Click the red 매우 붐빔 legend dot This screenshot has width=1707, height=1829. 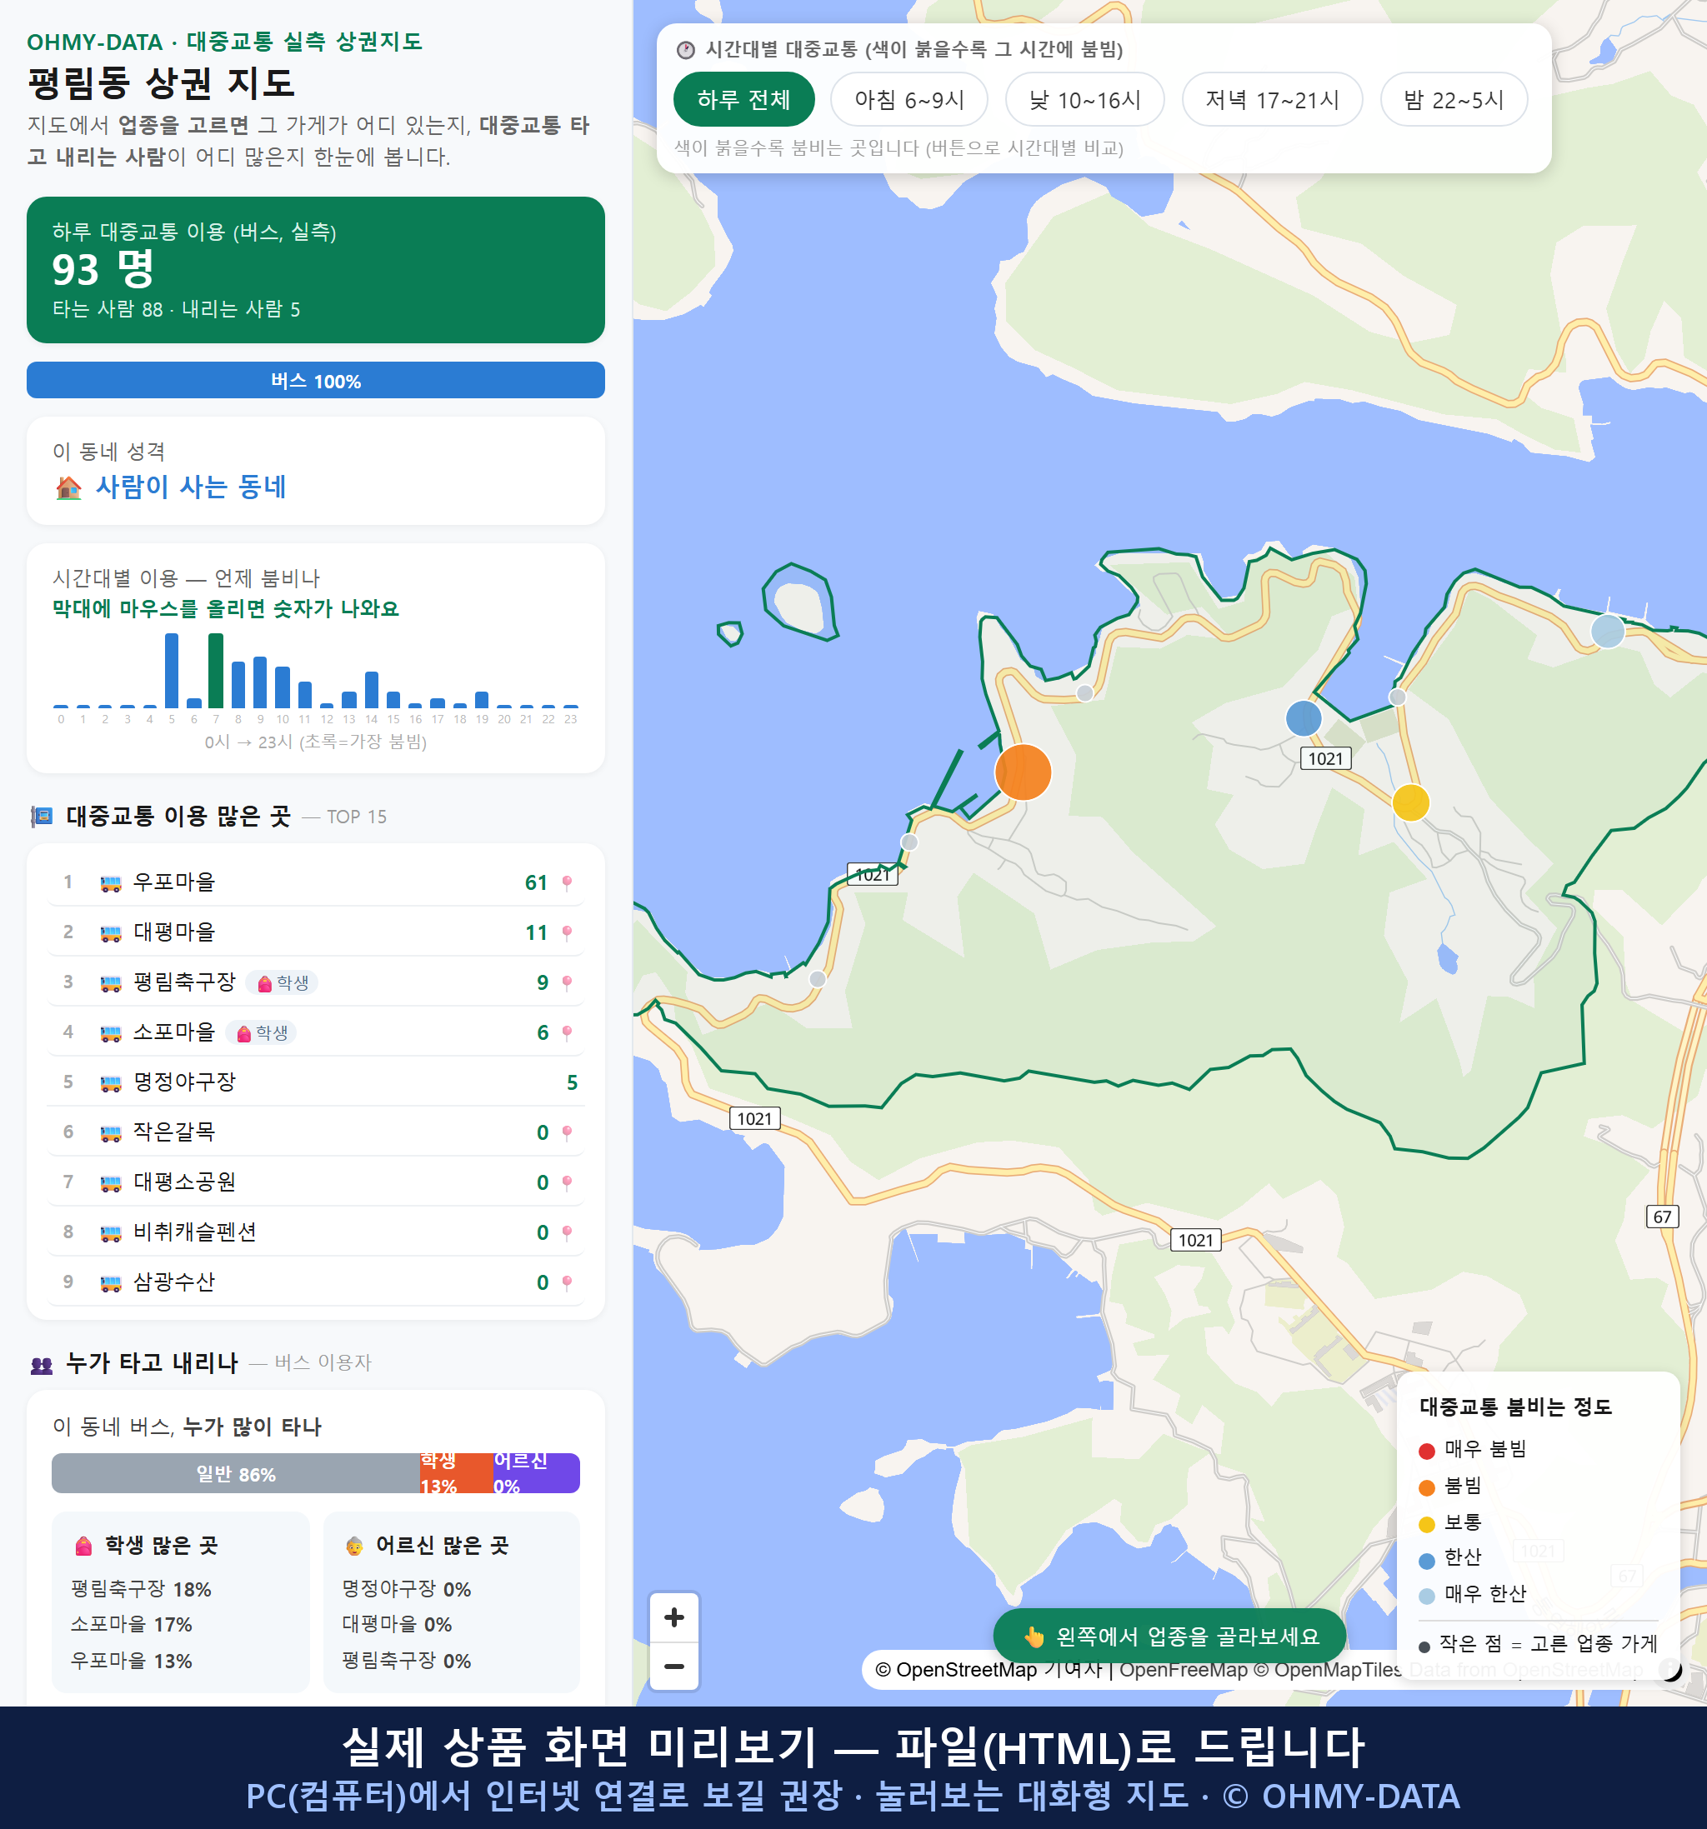point(1426,1451)
